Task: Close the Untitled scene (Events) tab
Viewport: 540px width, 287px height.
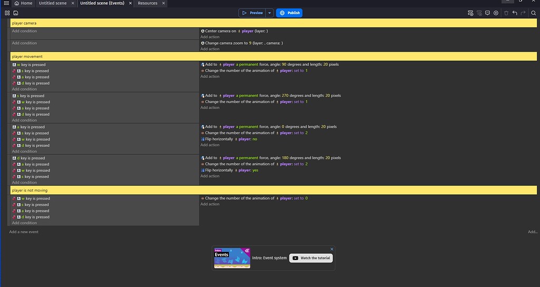Action: [x=130, y=3]
